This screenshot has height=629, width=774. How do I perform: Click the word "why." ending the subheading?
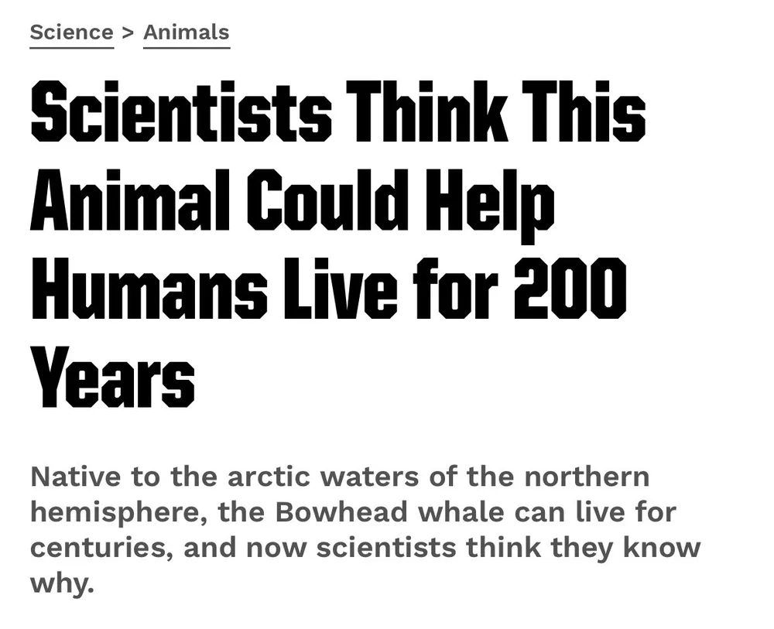(62, 583)
